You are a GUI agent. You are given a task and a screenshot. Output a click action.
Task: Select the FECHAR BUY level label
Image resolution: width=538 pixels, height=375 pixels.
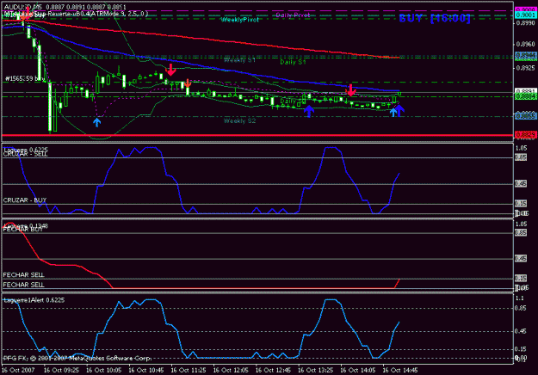pos(23,230)
